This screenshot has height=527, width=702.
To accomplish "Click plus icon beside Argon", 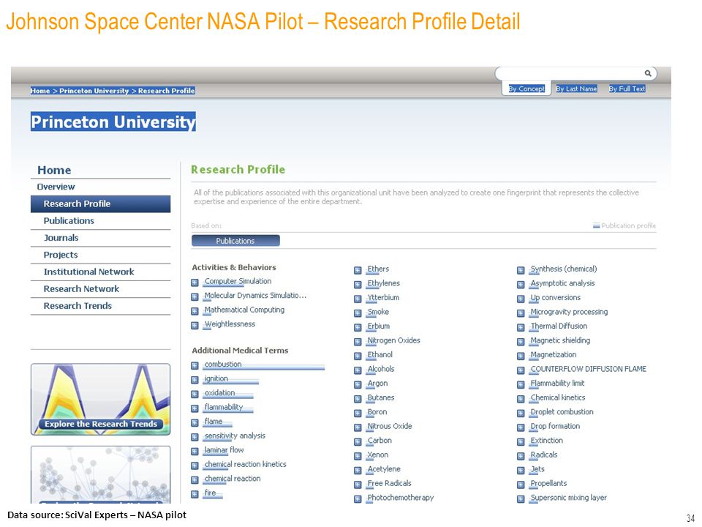I will [358, 385].
